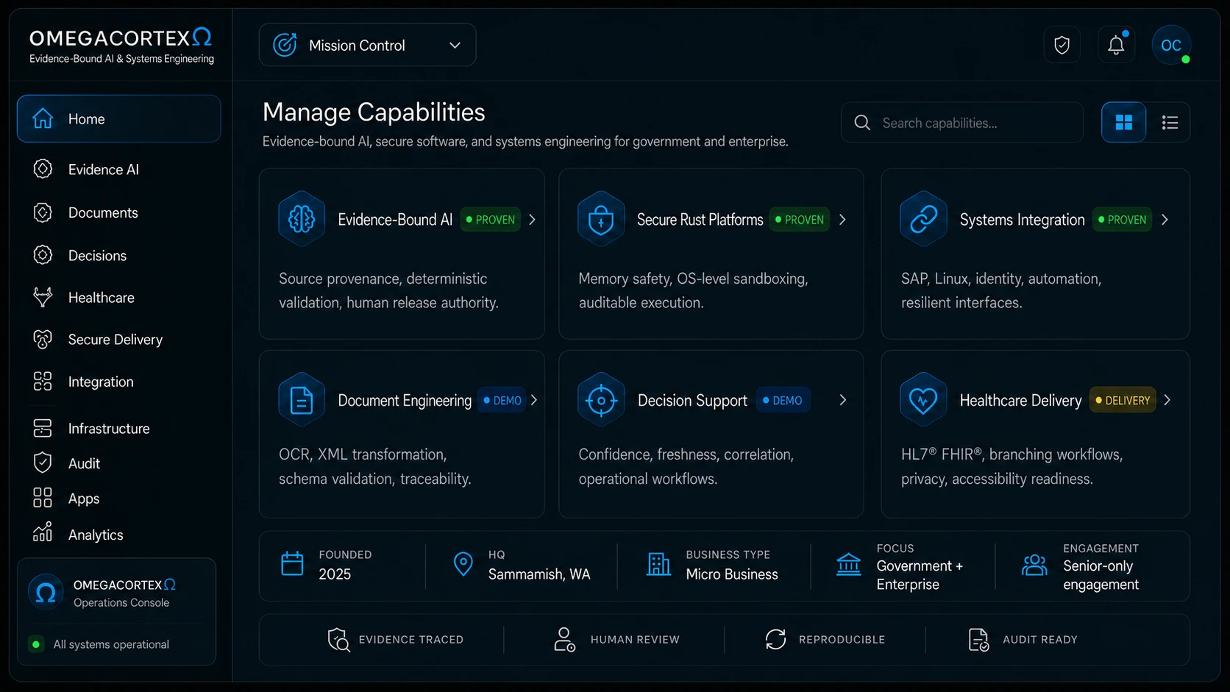Click the Micro Business value
The width and height of the screenshot is (1230, 692).
tap(732, 574)
